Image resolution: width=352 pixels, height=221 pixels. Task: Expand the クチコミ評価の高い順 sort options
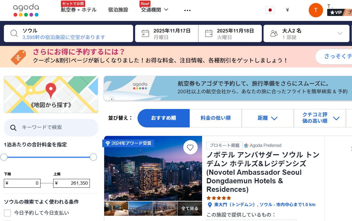click(x=320, y=118)
